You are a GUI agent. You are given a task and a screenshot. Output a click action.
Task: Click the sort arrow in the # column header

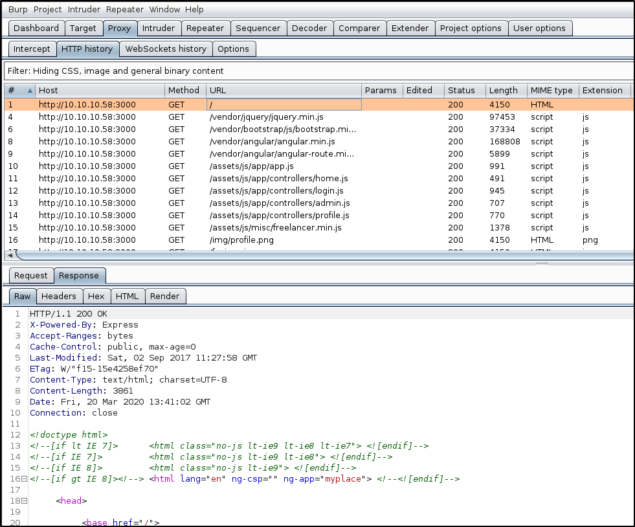tap(29, 91)
